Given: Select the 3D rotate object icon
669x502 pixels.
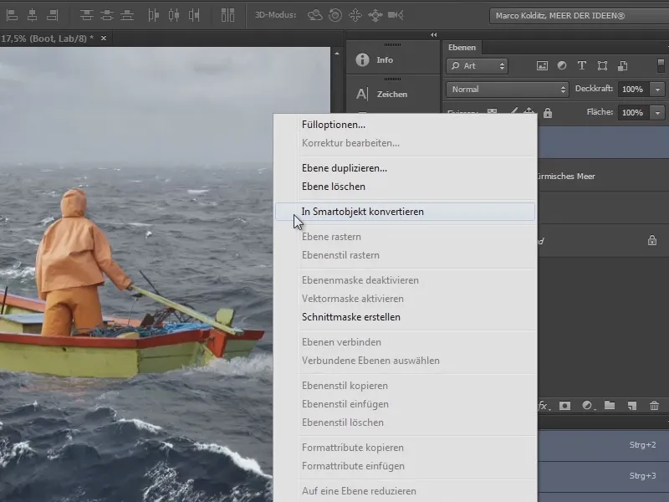Looking at the screenshot, I should (315, 15).
